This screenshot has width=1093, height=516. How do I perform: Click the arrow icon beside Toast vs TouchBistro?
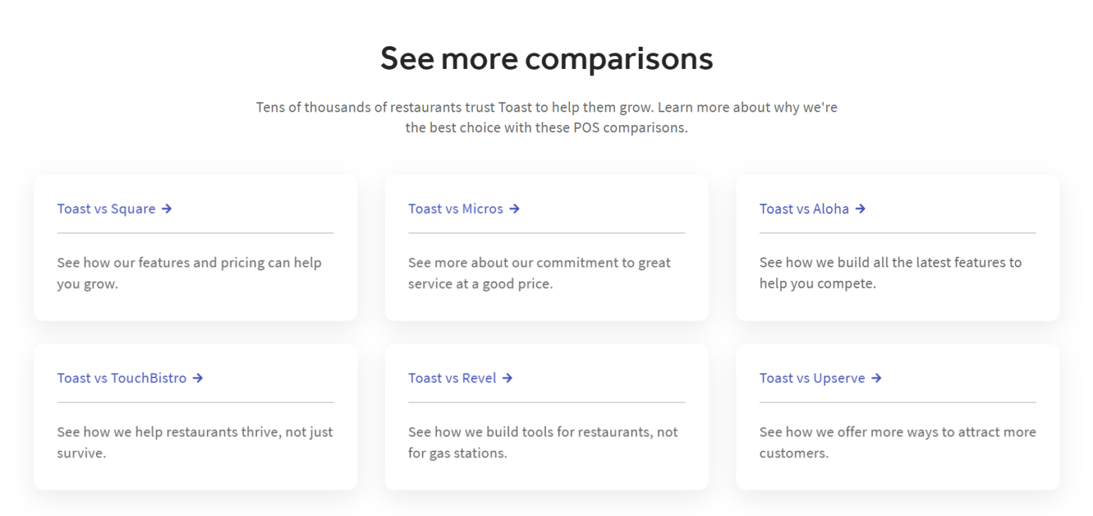(x=199, y=378)
